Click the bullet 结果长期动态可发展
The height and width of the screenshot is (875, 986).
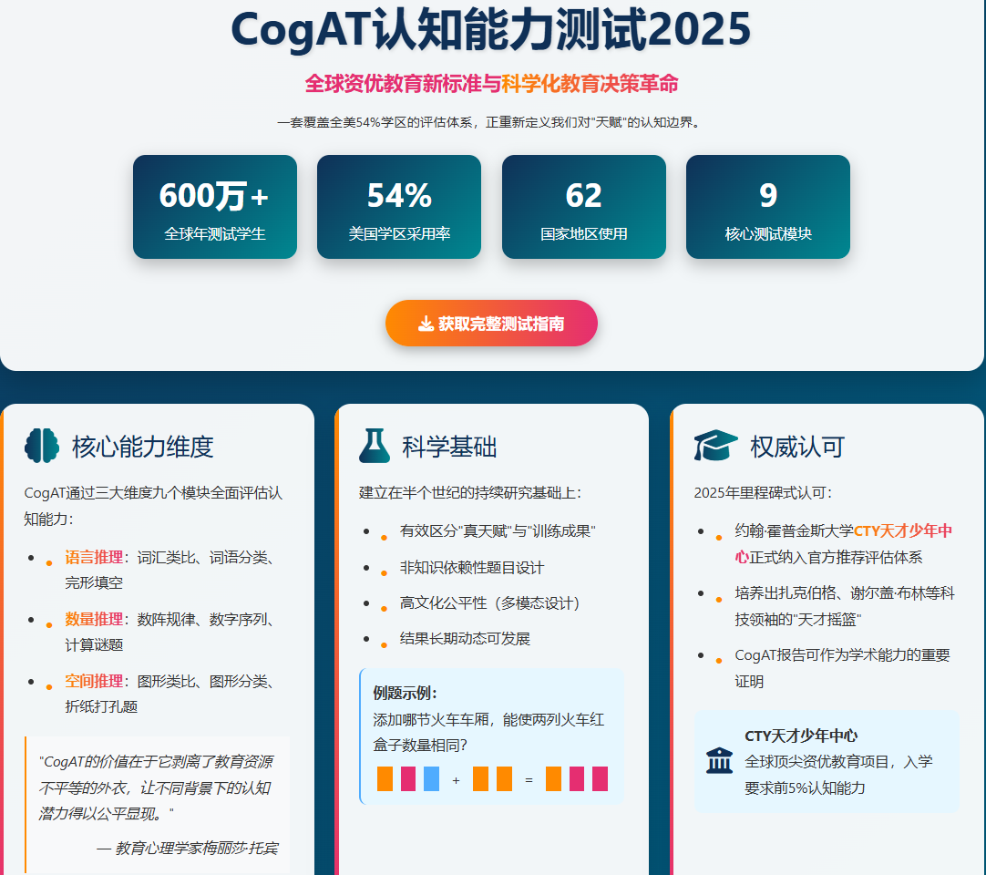tap(465, 639)
